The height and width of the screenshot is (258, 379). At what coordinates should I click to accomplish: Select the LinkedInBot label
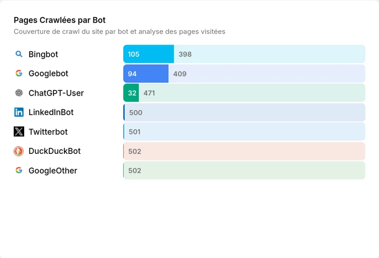pyautogui.click(x=51, y=112)
